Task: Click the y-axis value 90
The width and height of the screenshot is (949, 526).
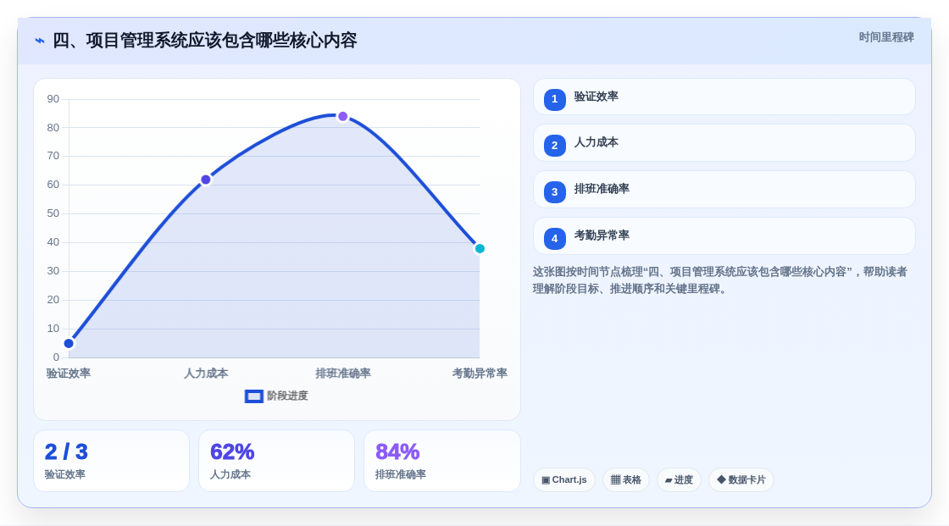Action: coord(53,99)
